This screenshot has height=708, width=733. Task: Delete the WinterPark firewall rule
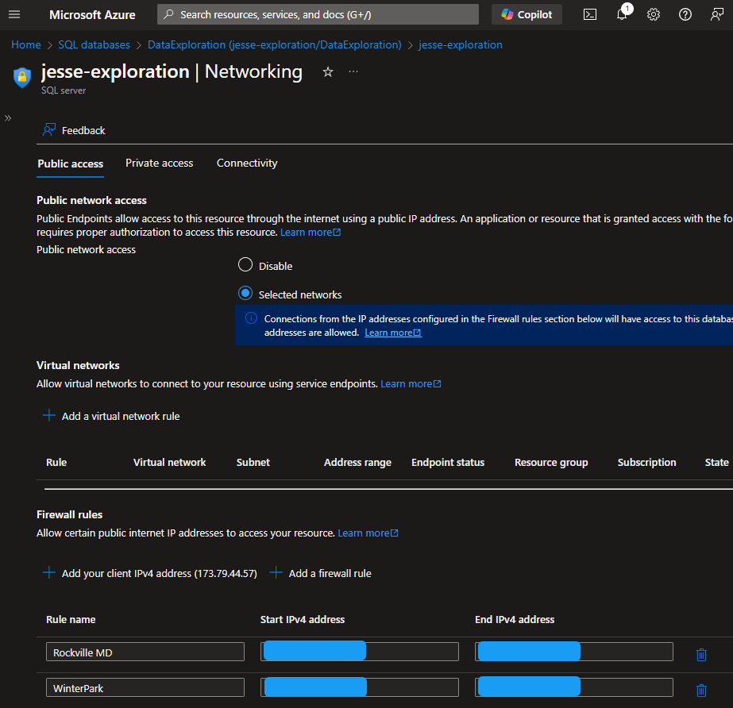pos(701,690)
